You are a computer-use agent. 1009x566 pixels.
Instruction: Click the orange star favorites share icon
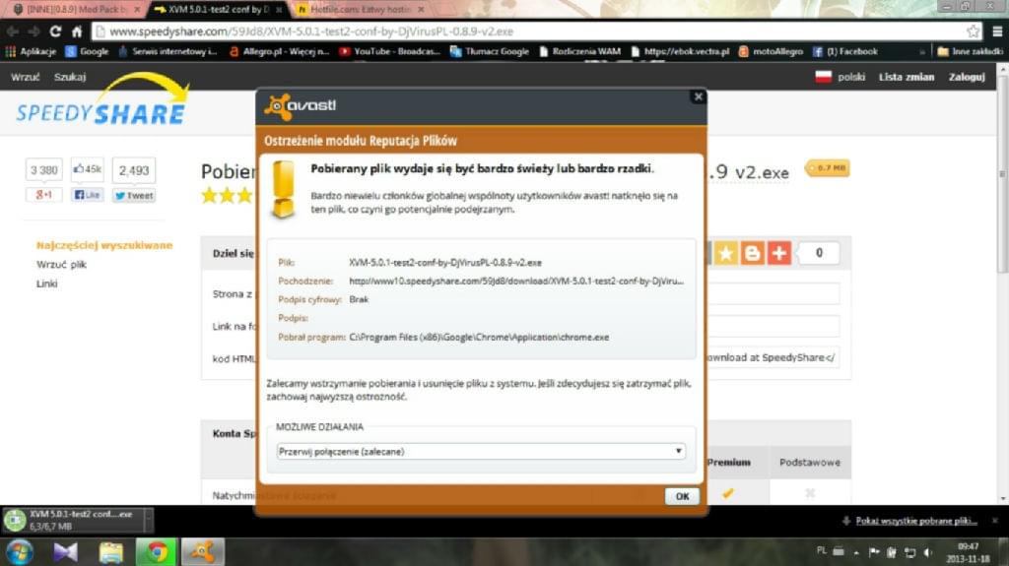[725, 253]
